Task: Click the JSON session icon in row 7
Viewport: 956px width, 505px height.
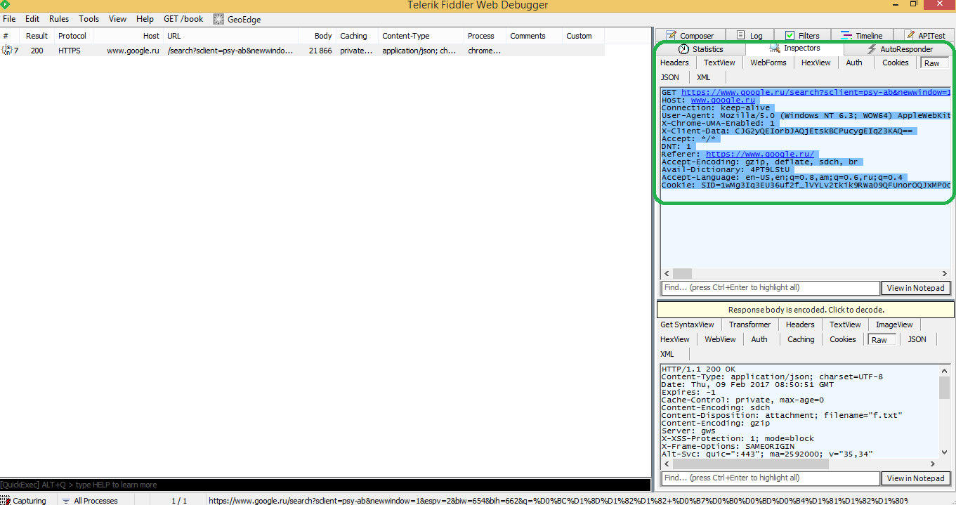Action: pyautogui.click(x=7, y=50)
